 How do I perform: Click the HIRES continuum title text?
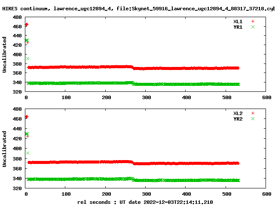(138, 9)
